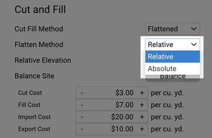The height and width of the screenshot is (138, 212).
Task: Click the Balance Site label
Action: coord(34,76)
